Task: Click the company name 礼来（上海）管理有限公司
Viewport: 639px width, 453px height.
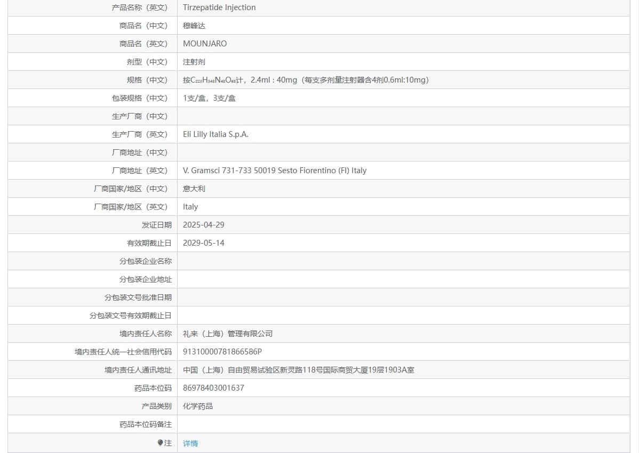Action: [227, 334]
